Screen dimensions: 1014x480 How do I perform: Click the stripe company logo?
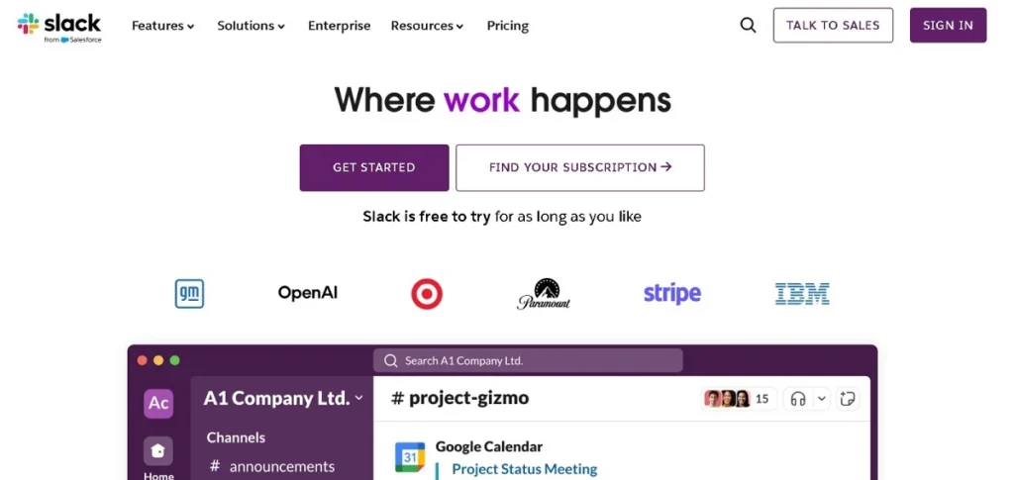pyautogui.click(x=671, y=294)
